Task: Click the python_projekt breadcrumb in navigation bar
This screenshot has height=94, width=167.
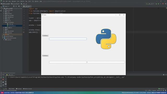Action: pos(5,4)
